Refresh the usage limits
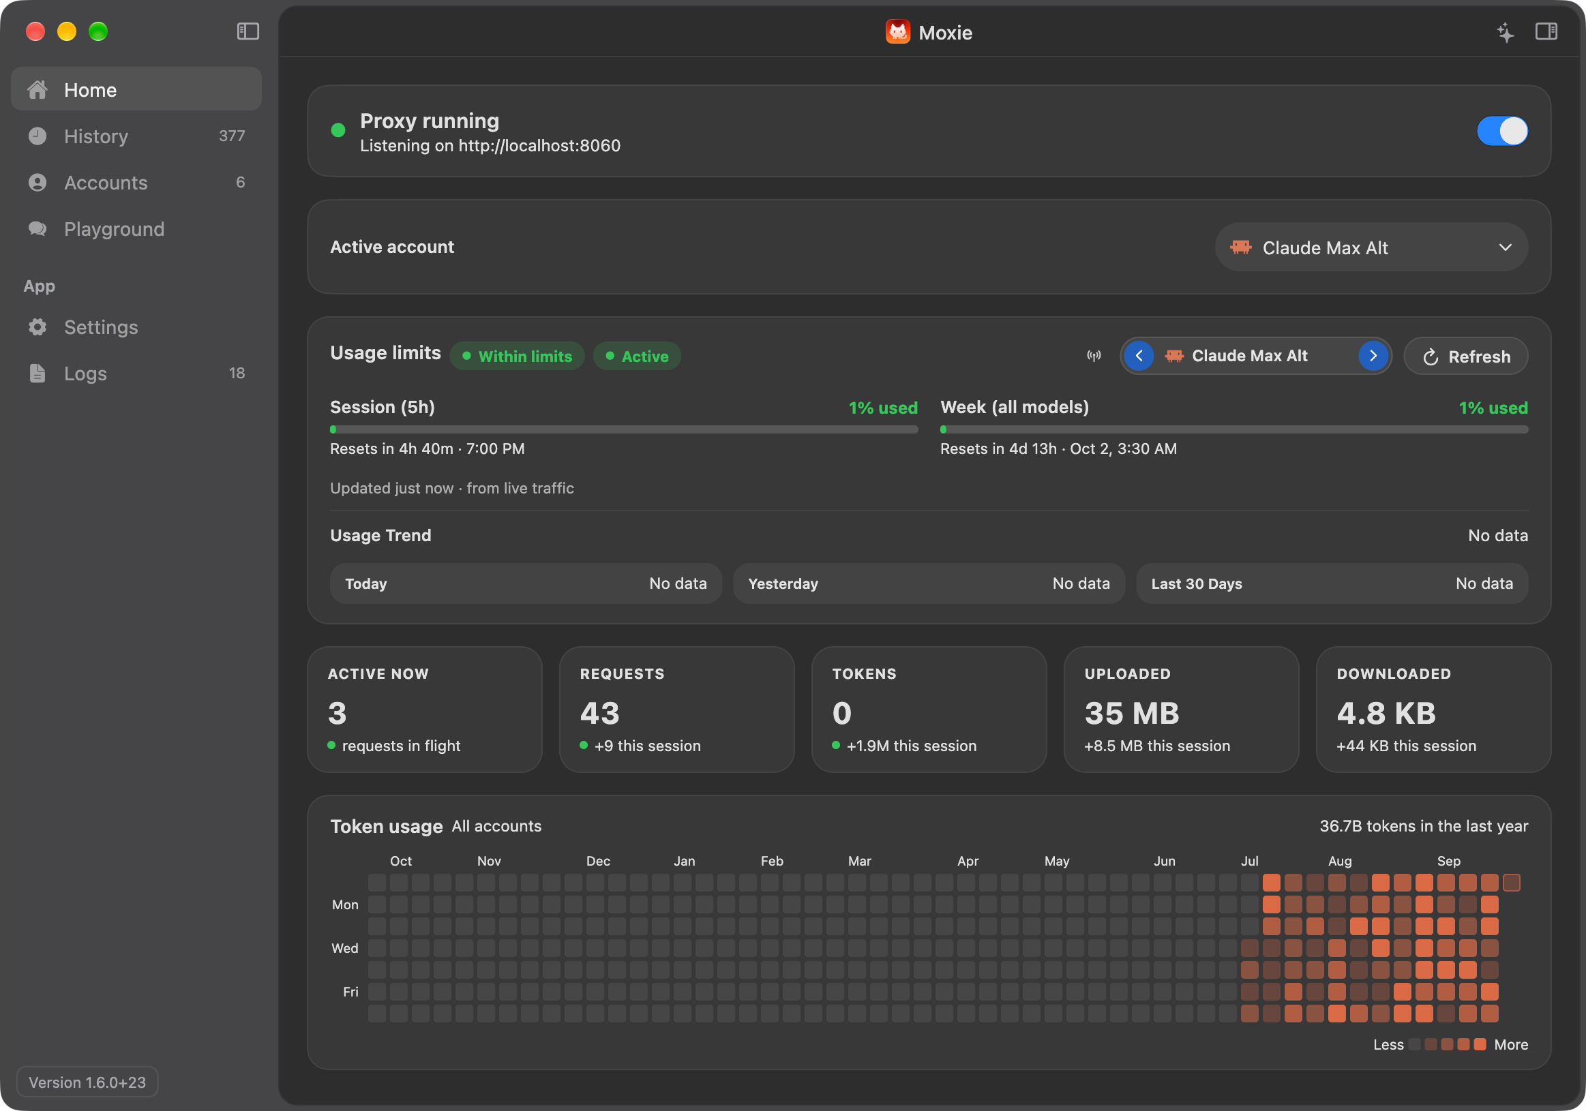1586x1111 pixels. [1465, 356]
